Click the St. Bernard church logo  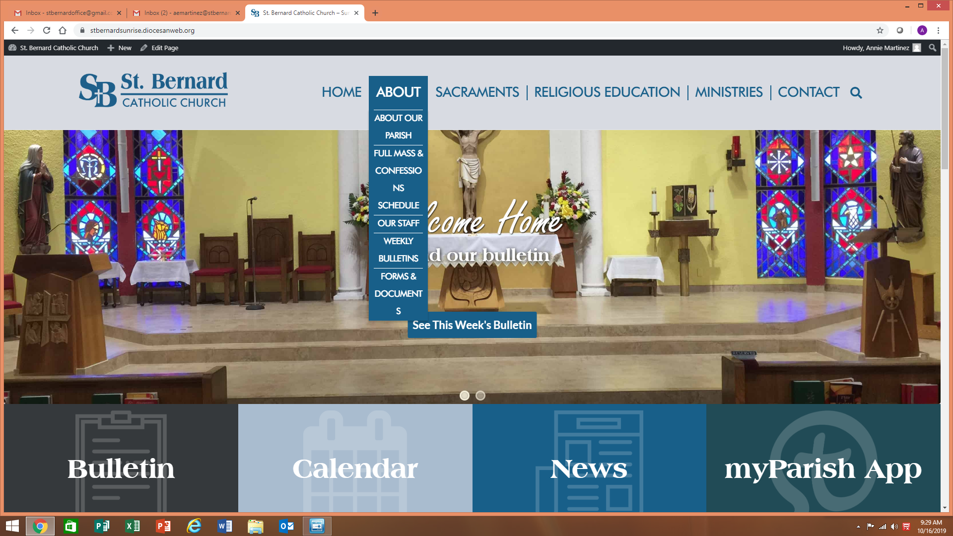point(153,90)
